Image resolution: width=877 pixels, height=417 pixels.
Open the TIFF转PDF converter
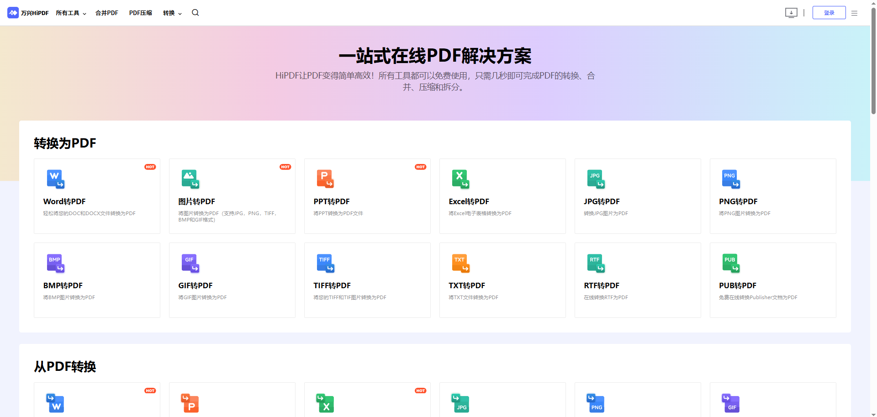point(326,264)
